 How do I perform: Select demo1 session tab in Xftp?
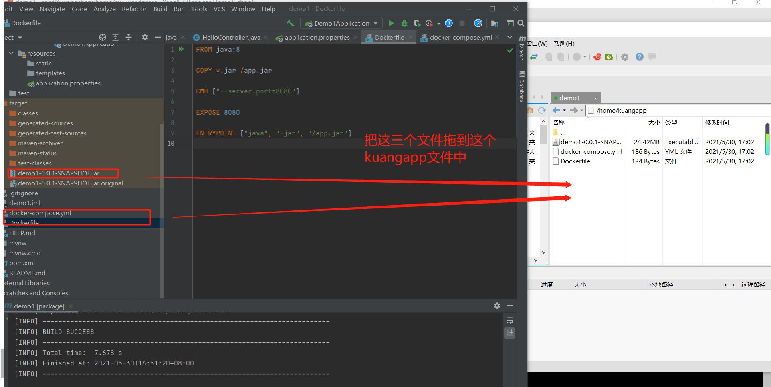(569, 98)
